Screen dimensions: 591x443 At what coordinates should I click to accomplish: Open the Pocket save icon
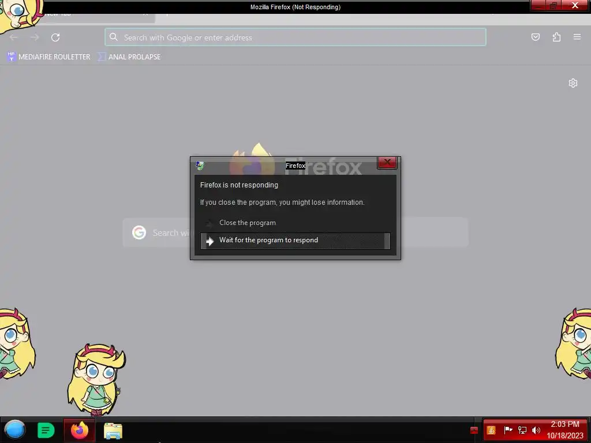click(536, 37)
